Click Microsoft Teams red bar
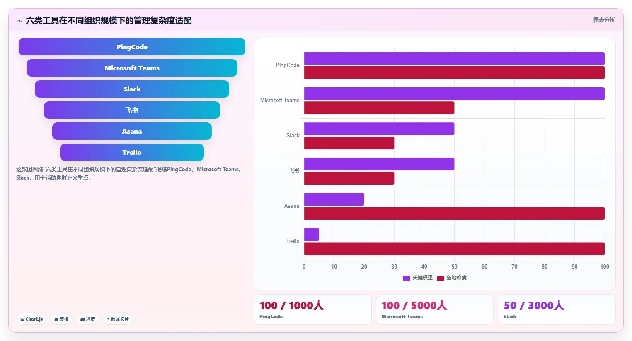 [379, 108]
